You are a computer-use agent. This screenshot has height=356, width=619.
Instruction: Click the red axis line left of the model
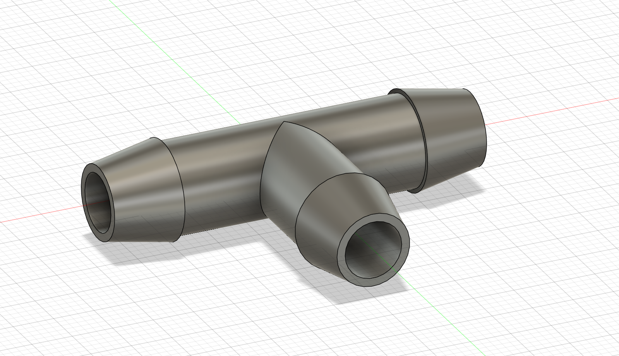click(39, 217)
